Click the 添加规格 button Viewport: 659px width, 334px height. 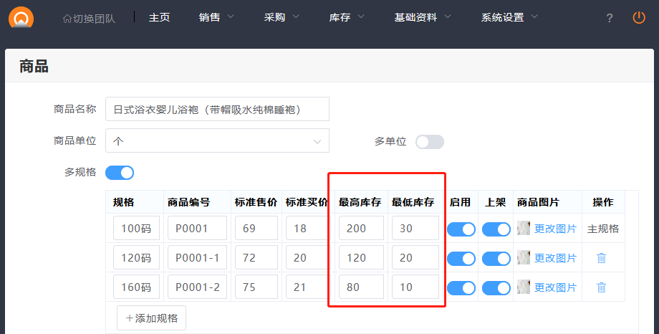click(151, 318)
